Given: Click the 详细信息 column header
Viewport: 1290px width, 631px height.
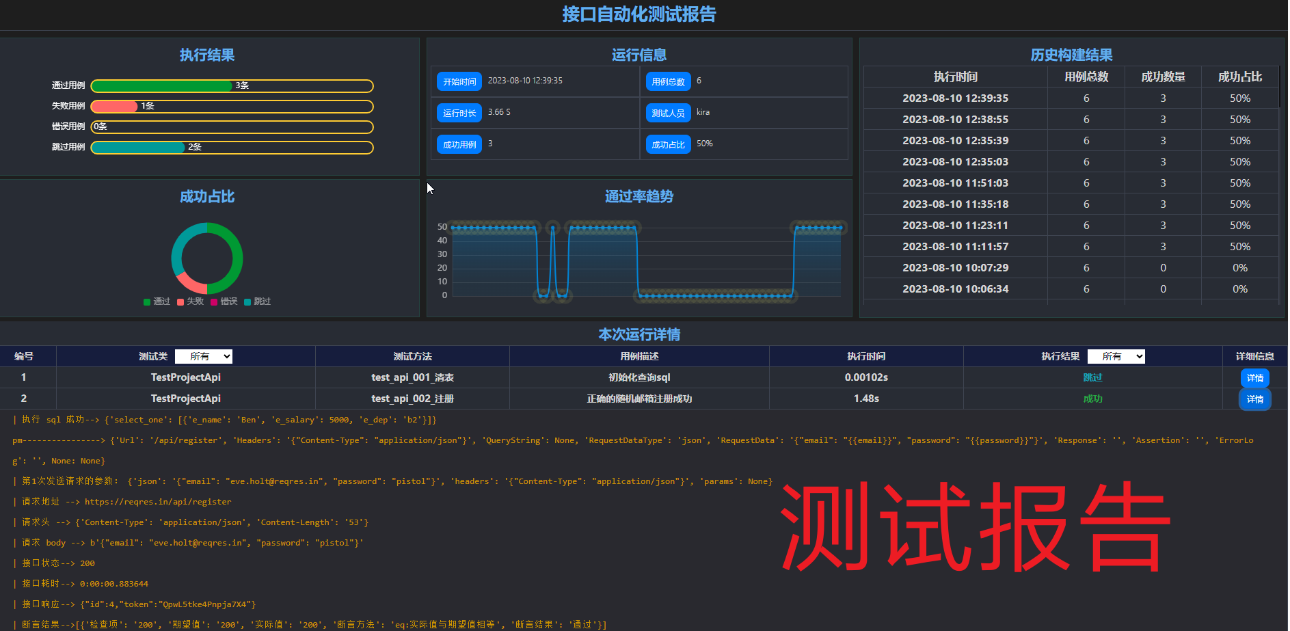Looking at the screenshot, I should tap(1254, 356).
